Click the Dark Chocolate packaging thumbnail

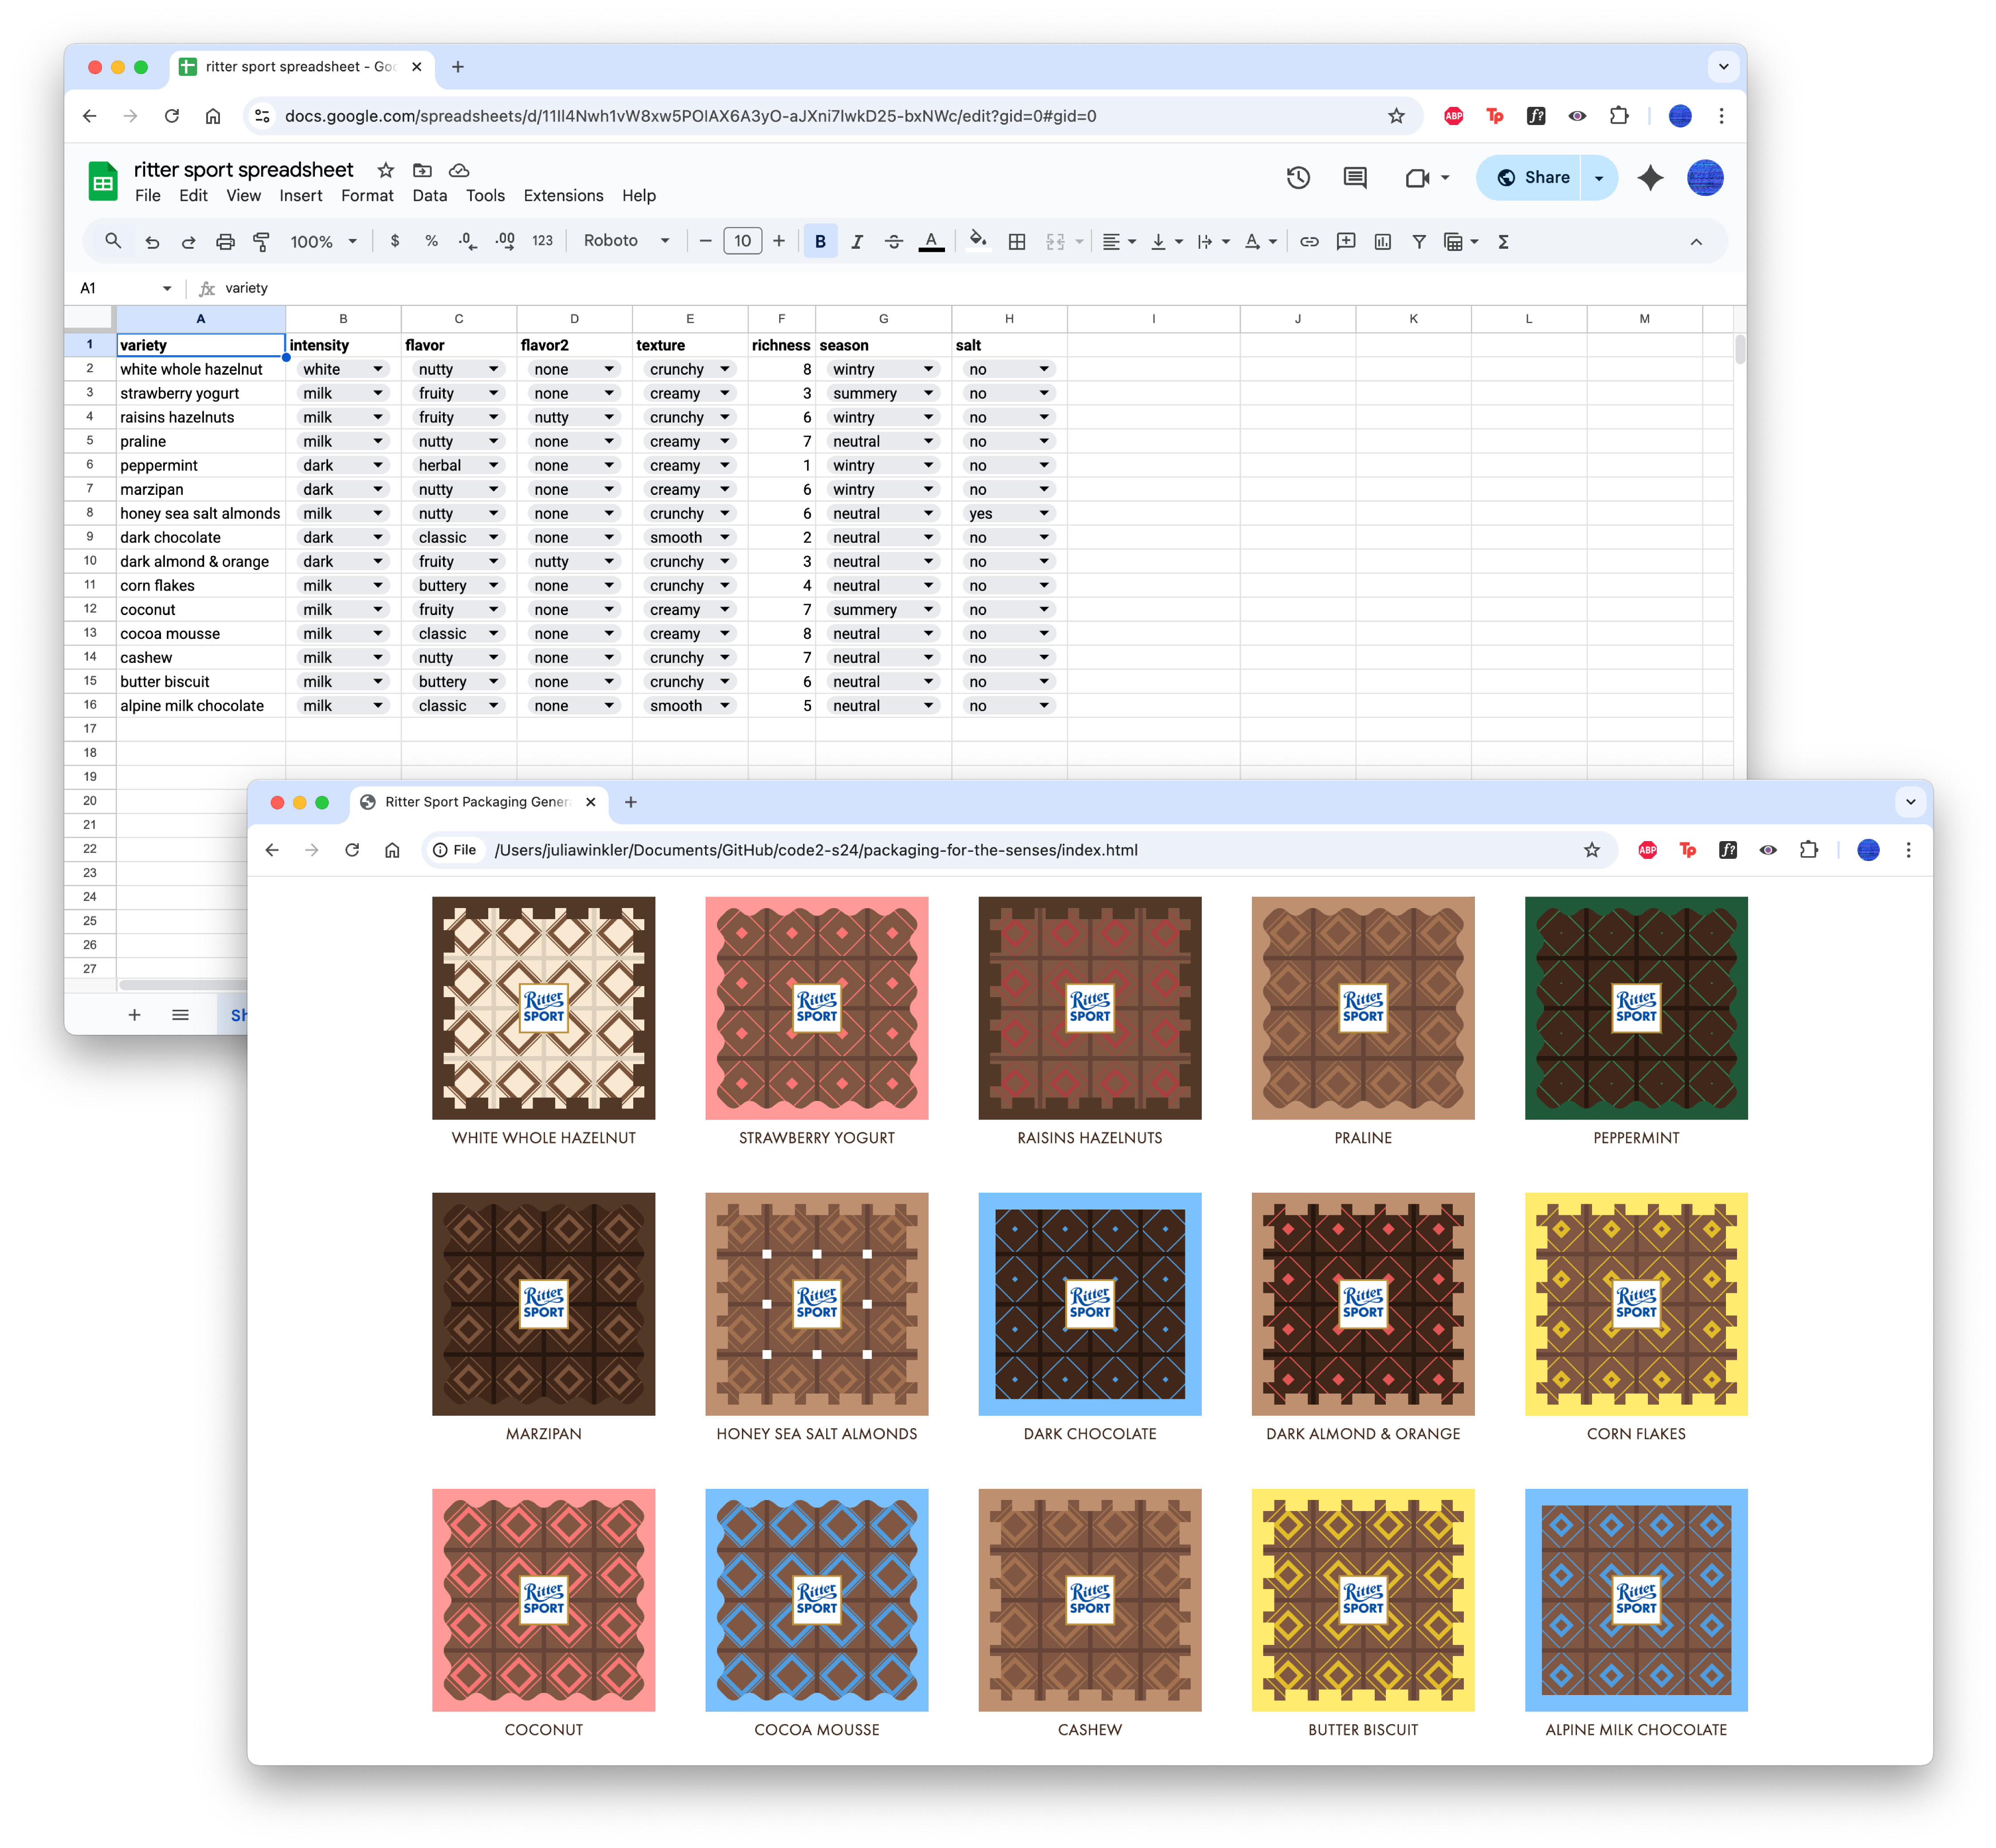[x=1090, y=1304]
